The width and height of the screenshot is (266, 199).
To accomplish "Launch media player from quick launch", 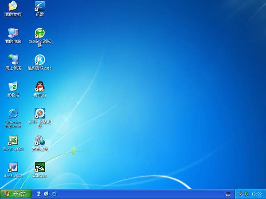I will pos(46,194).
